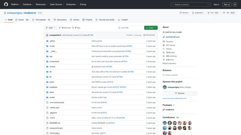This screenshot has height=135, width=241.
Task: Open the __tests__ folder
Action: pyautogui.click(x=53, y=51)
